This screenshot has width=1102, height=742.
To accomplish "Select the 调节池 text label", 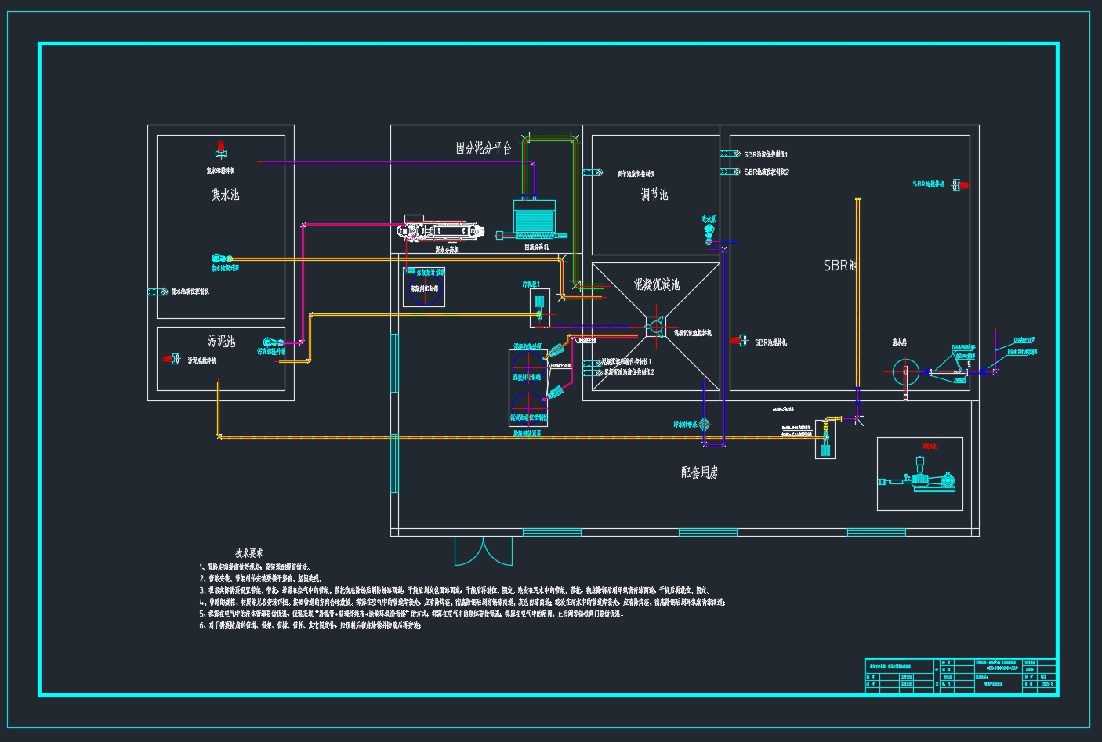I will click(654, 194).
